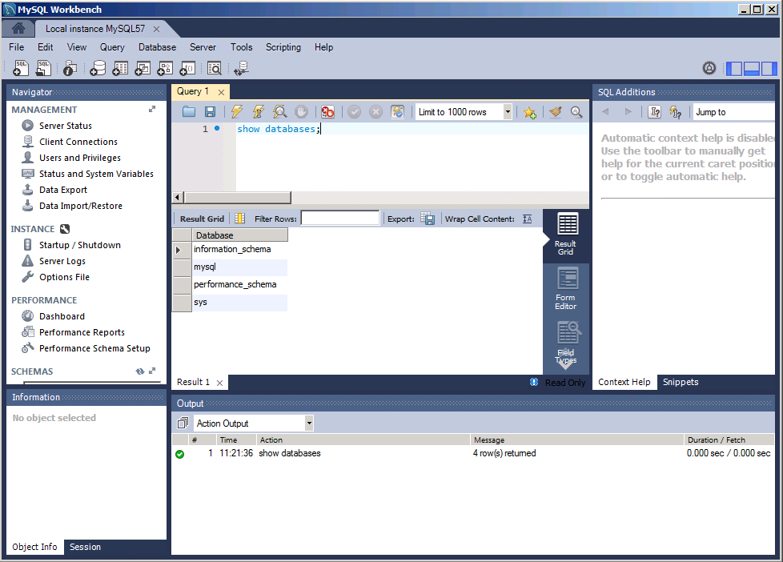Open Server Status page
The height and width of the screenshot is (562, 783).
pyautogui.click(x=66, y=126)
